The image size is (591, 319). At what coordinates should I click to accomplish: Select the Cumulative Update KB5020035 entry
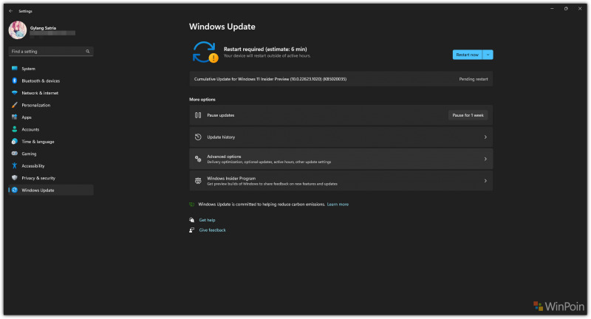point(341,79)
